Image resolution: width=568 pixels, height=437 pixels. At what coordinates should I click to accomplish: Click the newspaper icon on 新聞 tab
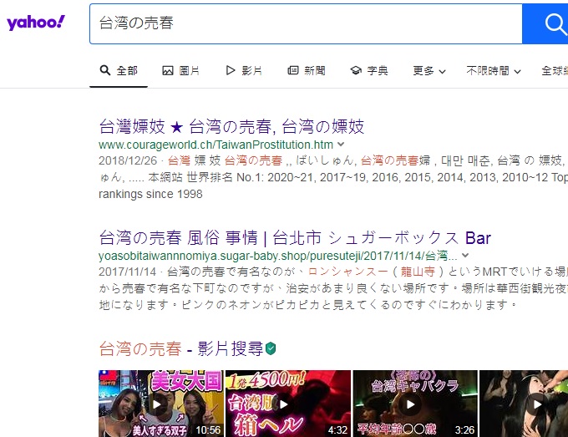tap(292, 71)
